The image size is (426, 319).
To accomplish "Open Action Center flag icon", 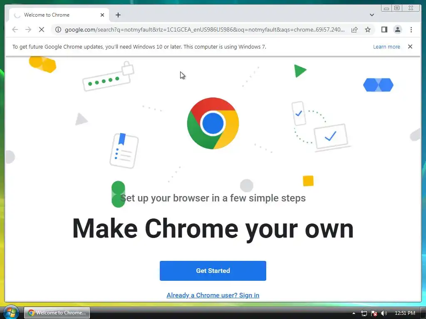I will [x=374, y=313].
